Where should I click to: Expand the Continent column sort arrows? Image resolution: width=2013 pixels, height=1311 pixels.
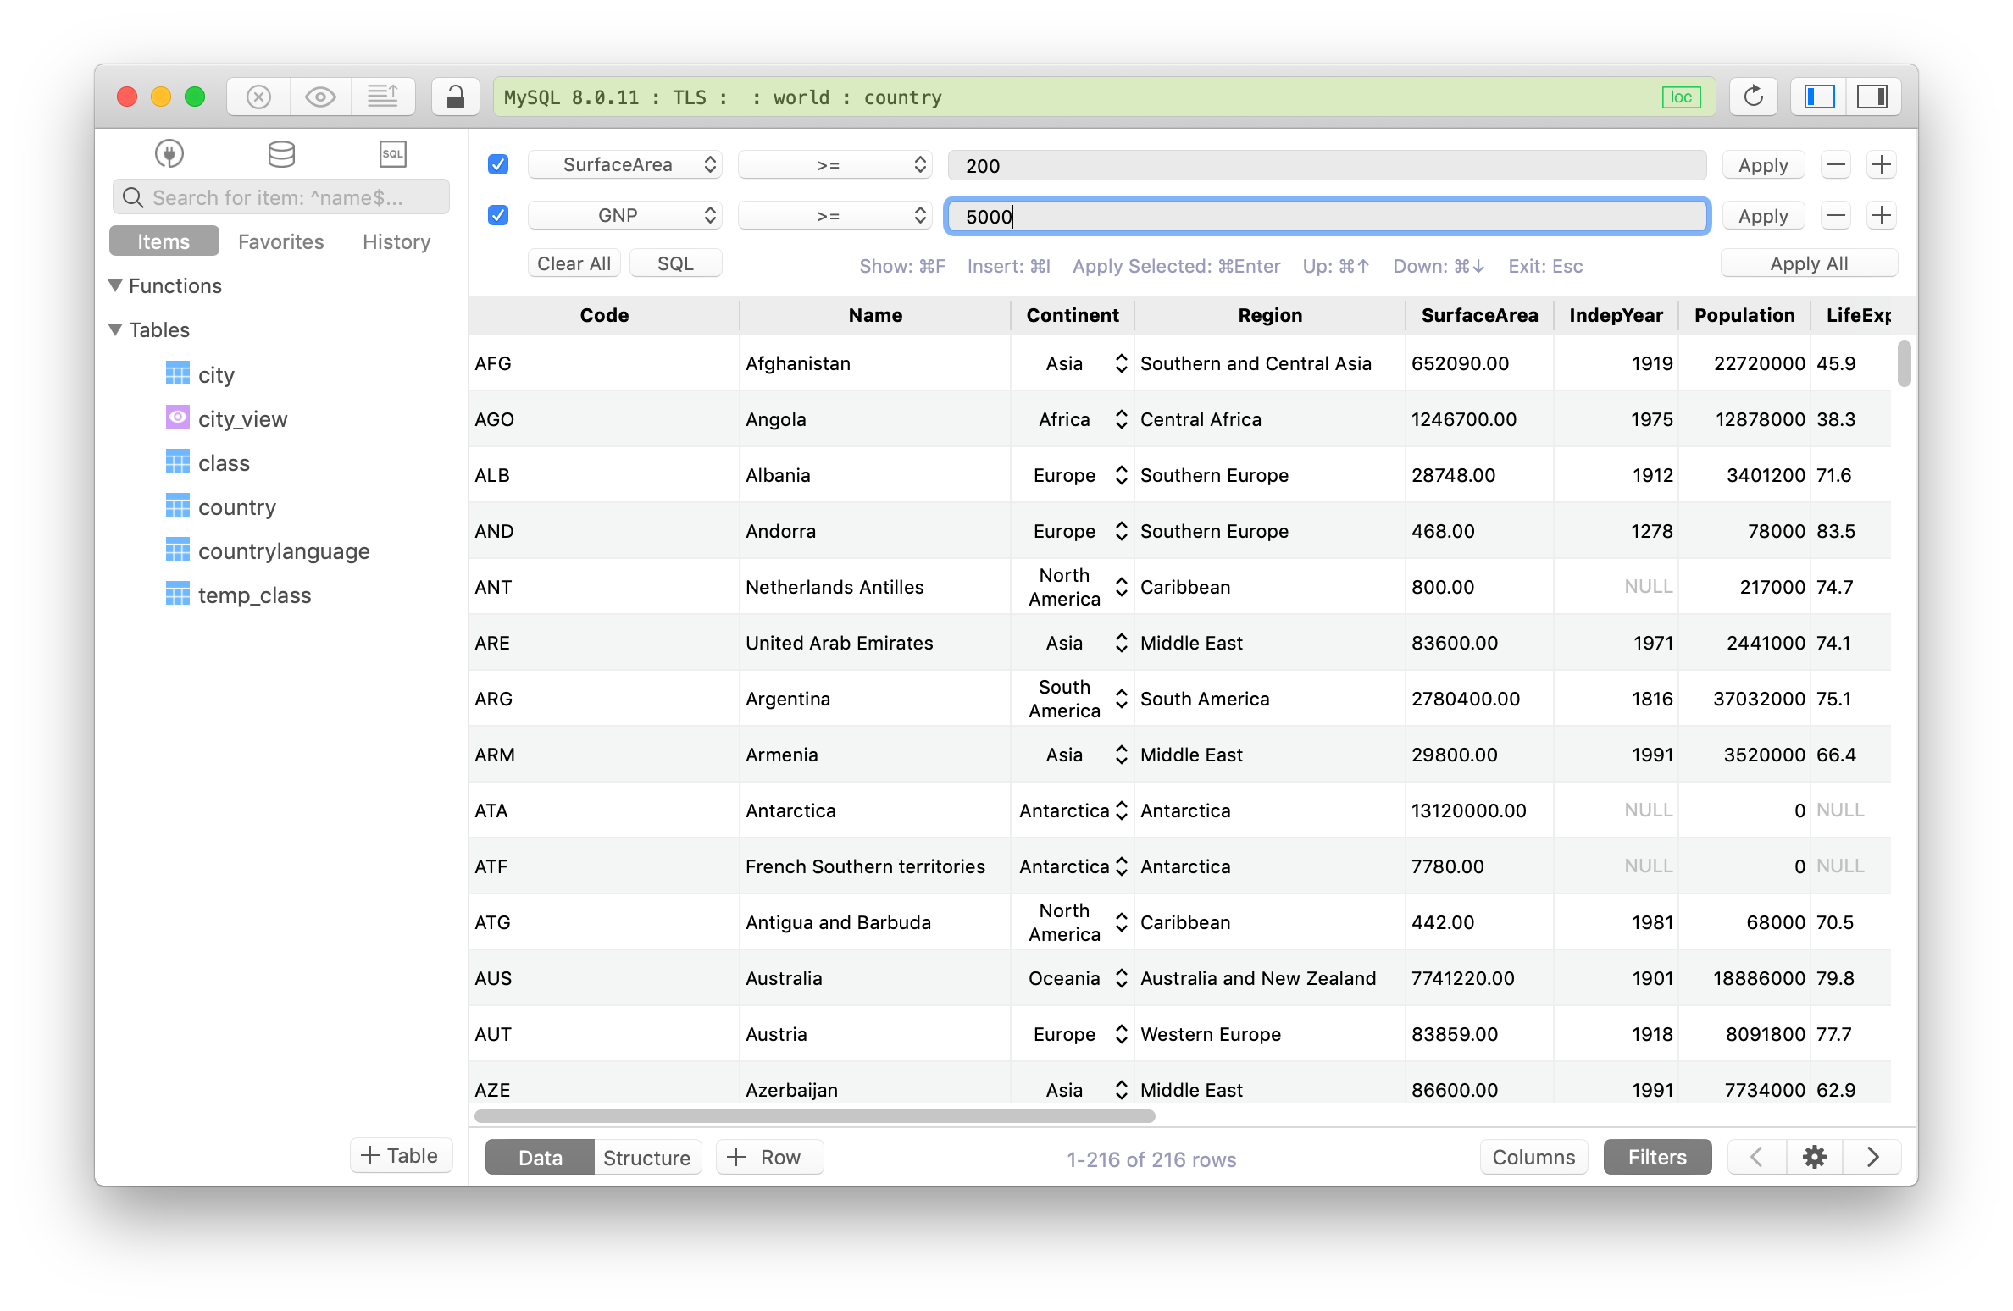tap(1121, 362)
